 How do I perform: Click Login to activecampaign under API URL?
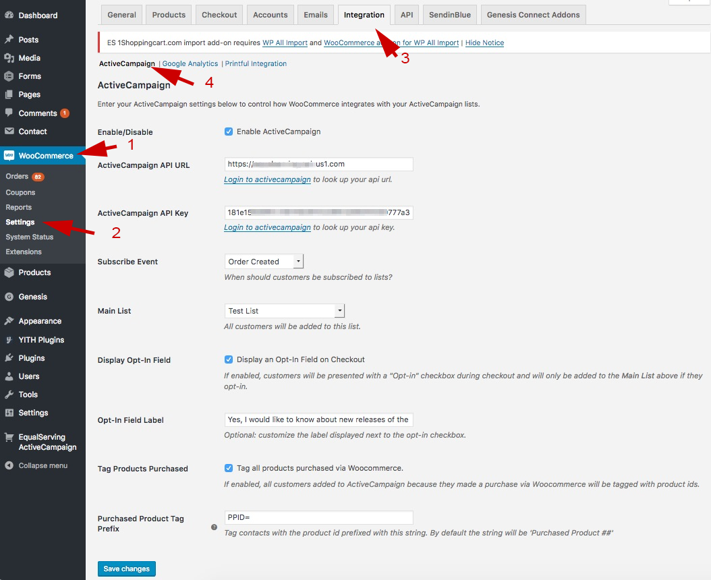[268, 179]
